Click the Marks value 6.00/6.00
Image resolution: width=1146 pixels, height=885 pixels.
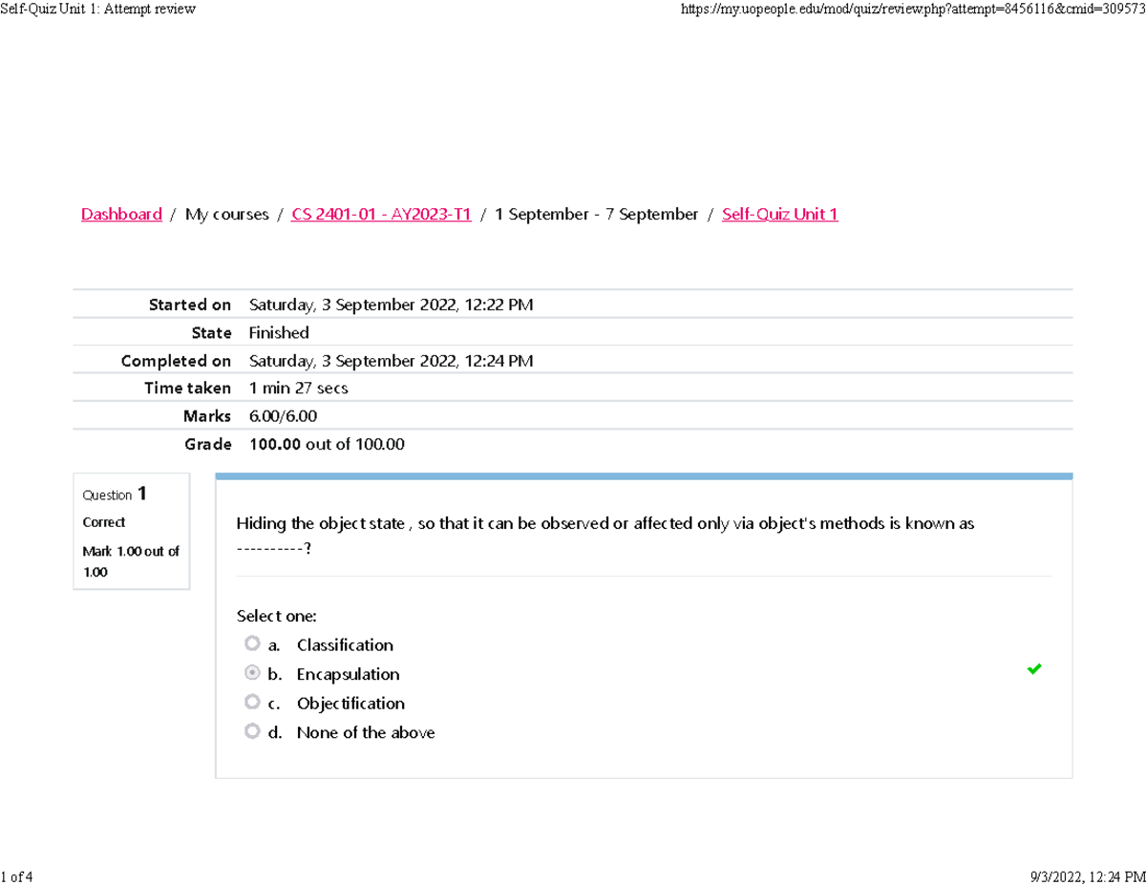pyautogui.click(x=283, y=416)
